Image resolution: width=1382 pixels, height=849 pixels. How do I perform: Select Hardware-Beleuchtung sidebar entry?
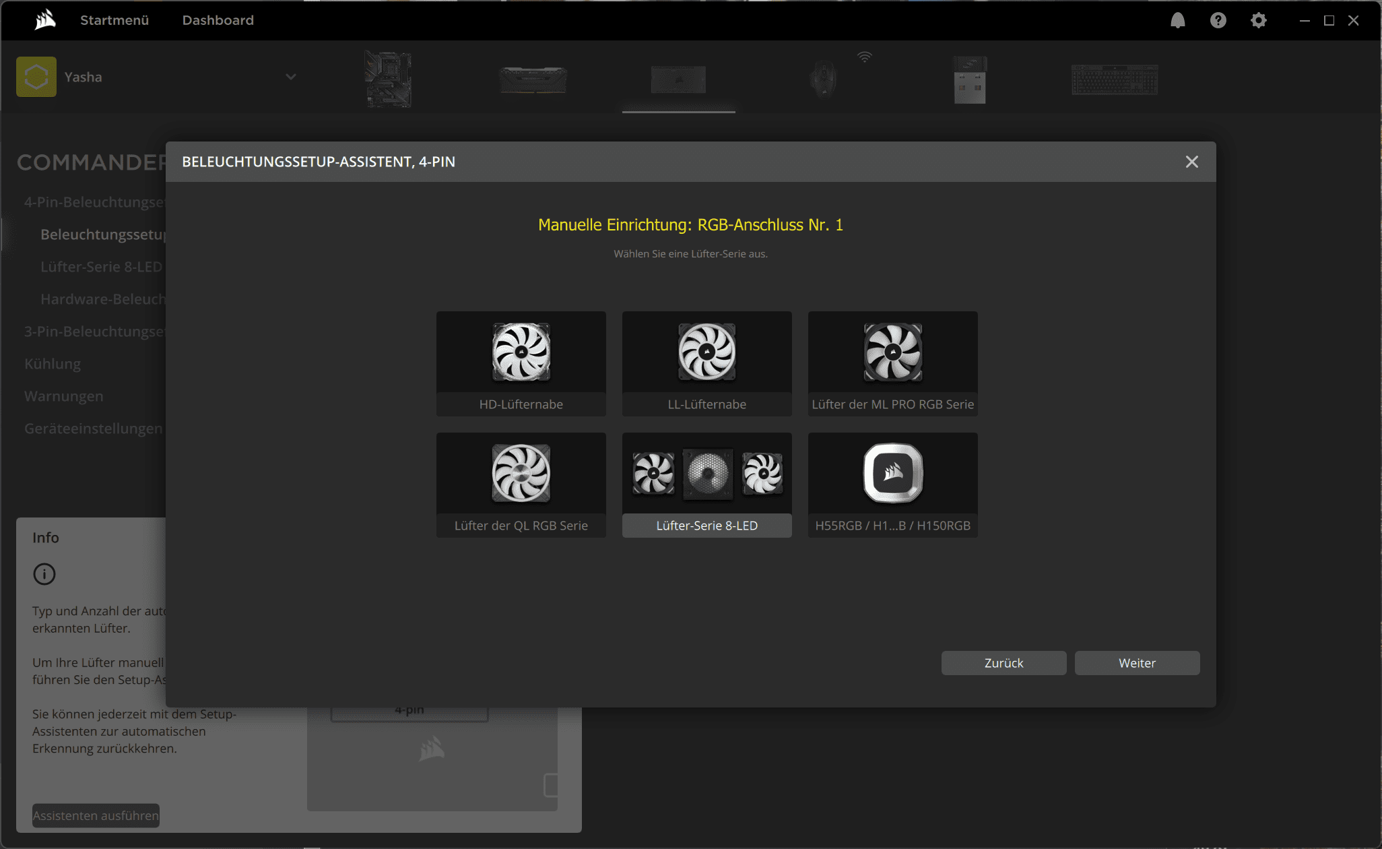[x=103, y=299]
